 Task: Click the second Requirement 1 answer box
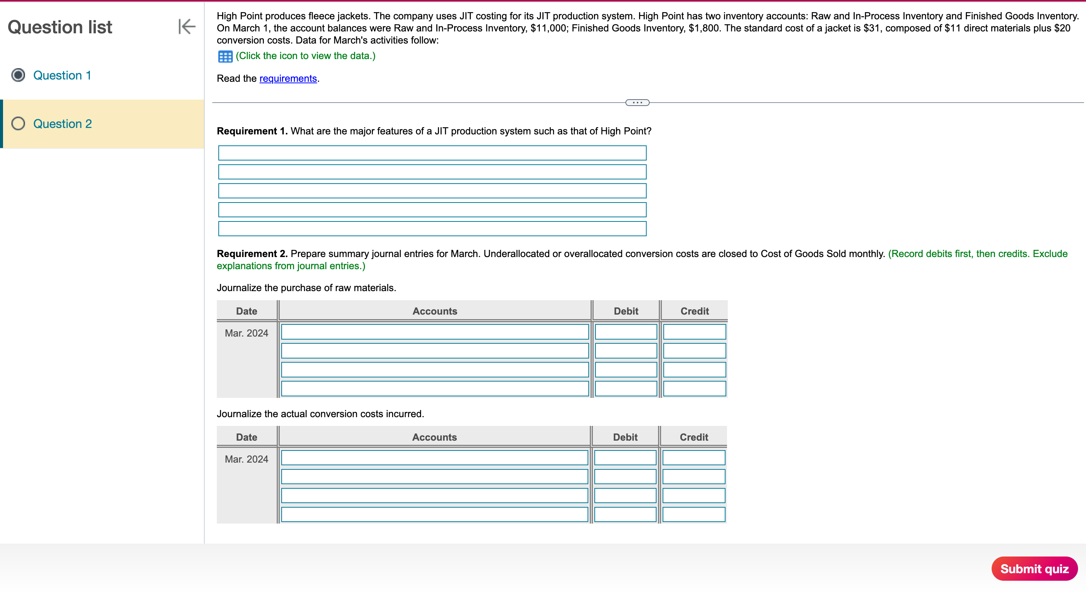click(432, 172)
